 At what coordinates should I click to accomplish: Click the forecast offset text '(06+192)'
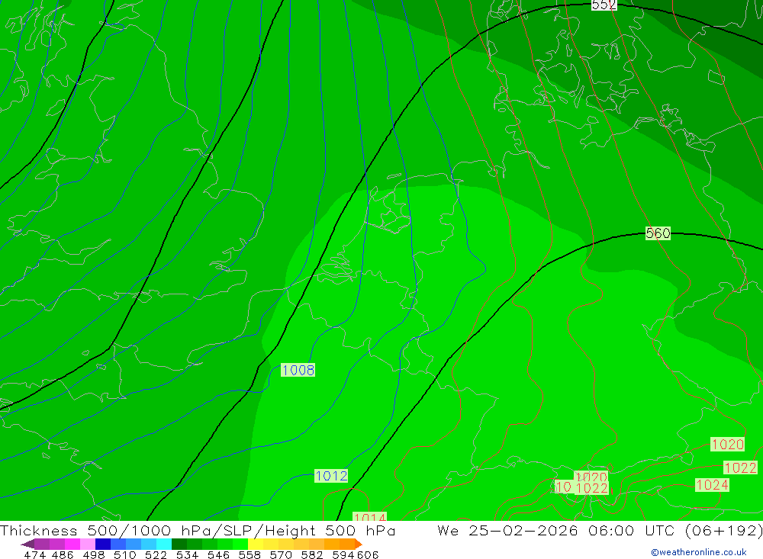tap(723, 530)
